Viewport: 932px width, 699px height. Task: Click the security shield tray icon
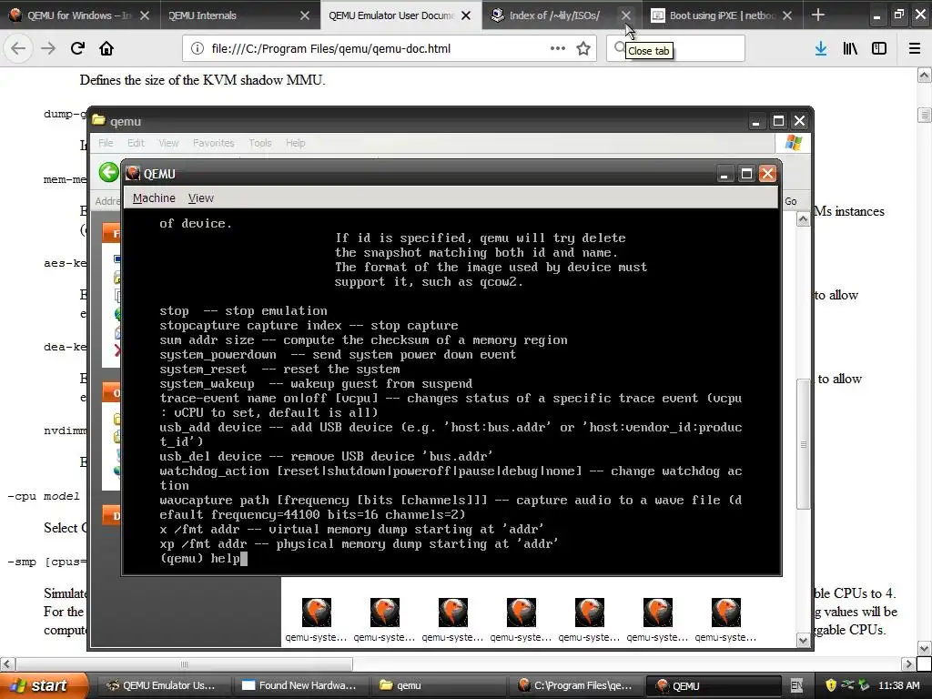click(831, 685)
